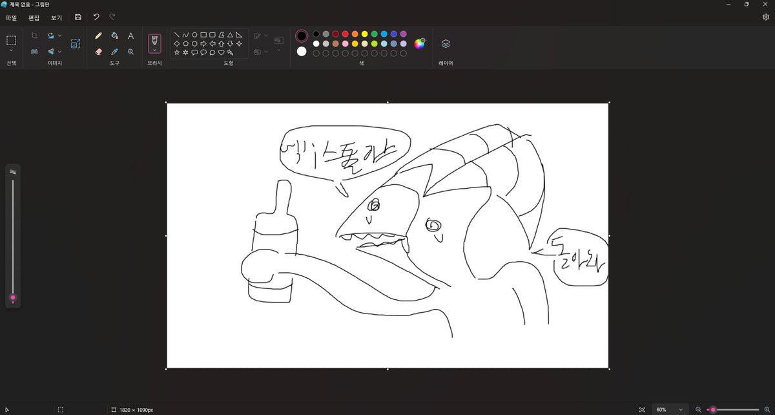Open the Flip dropdown arrow
The image size is (775, 415).
(x=60, y=51)
